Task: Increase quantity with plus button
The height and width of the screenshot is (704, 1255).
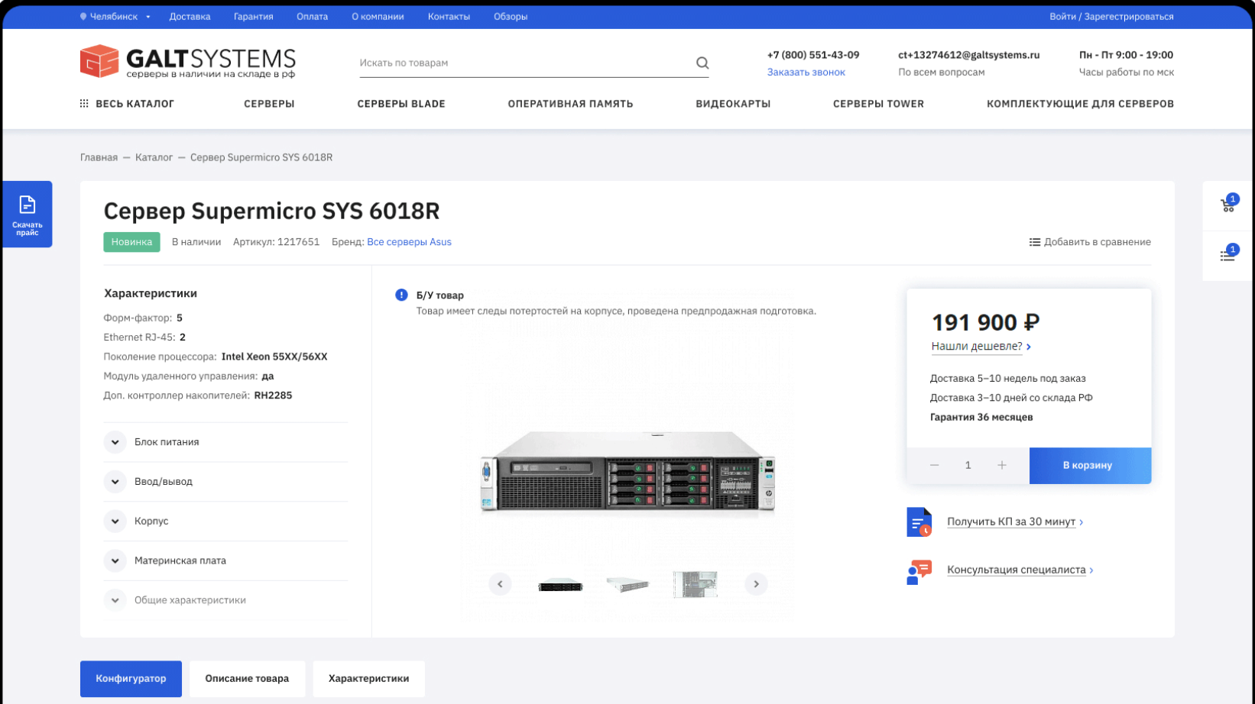Action: [x=1001, y=465]
